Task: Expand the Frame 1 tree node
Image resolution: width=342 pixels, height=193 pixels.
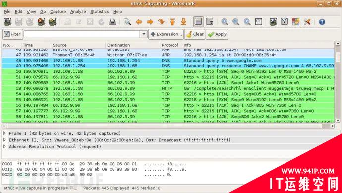Action: pyautogui.click(x=4, y=133)
